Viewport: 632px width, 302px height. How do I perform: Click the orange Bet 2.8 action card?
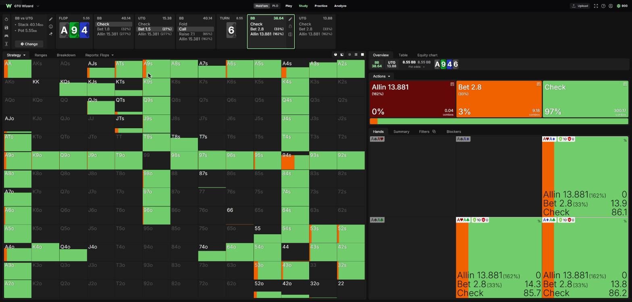coord(499,99)
